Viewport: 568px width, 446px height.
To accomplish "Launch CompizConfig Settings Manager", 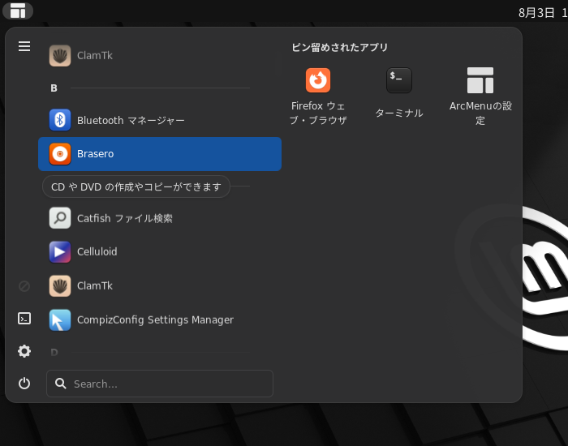I will 160,320.
